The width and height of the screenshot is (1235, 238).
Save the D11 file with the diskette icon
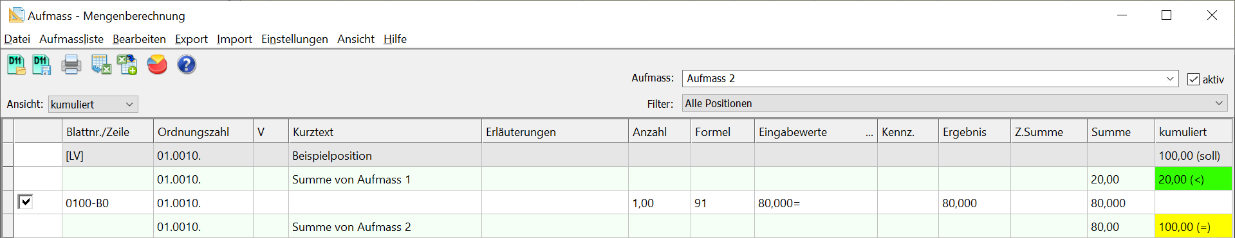[42, 65]
